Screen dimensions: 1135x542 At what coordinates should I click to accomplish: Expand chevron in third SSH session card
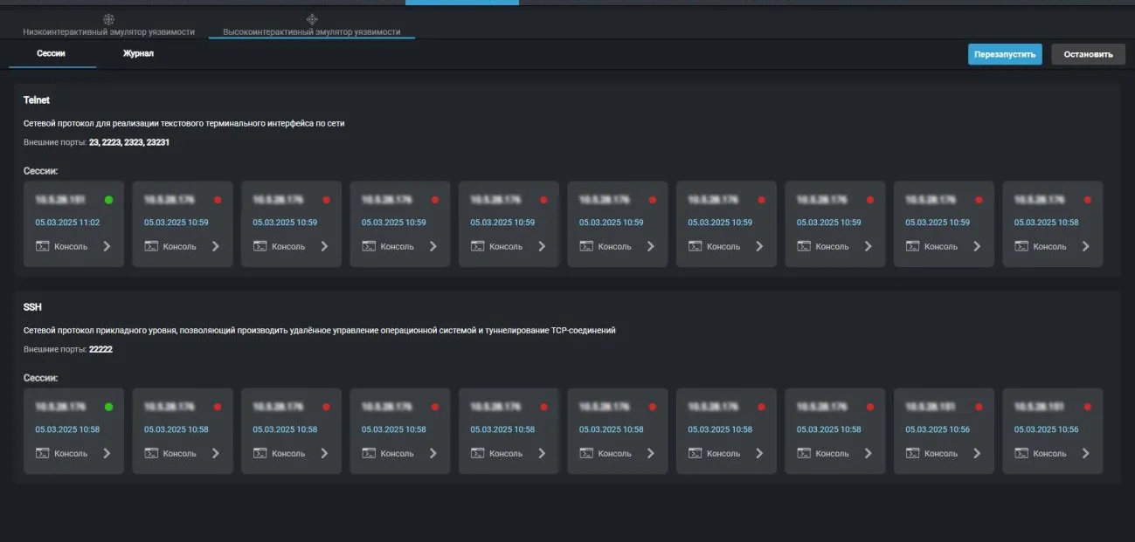[x=324, y=453]
